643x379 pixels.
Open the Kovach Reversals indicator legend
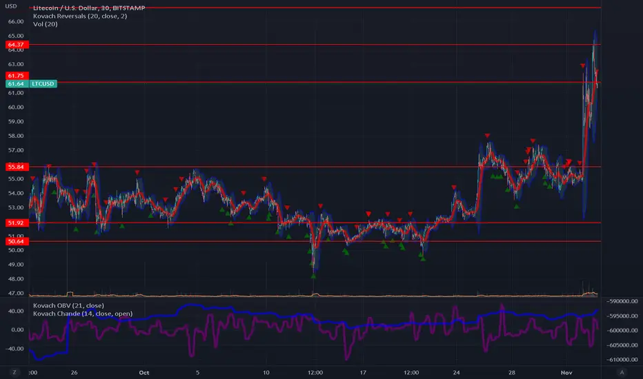80,16
